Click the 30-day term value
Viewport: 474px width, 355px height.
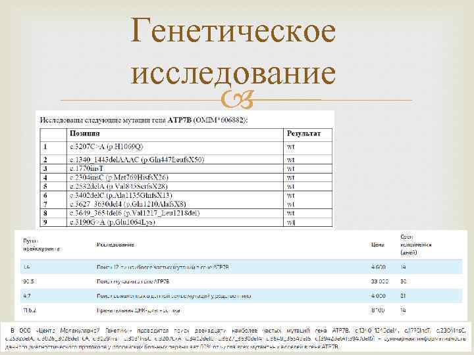tap(404, 281)
